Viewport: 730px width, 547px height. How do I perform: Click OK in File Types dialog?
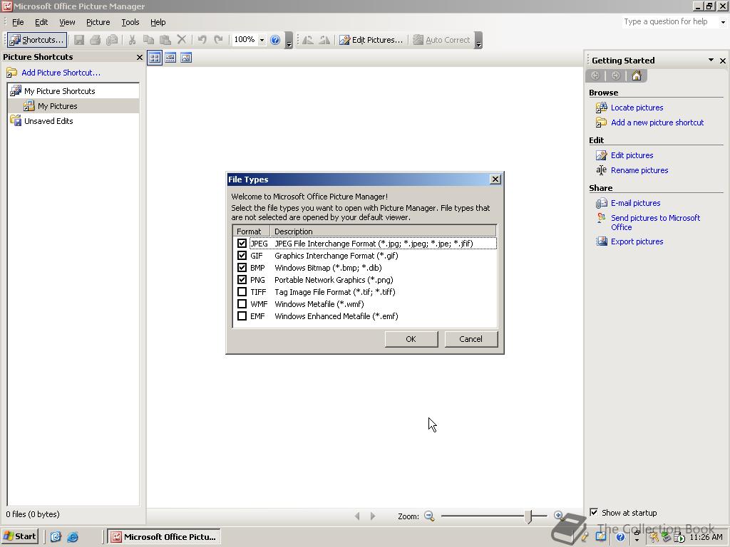click(411, 339)
